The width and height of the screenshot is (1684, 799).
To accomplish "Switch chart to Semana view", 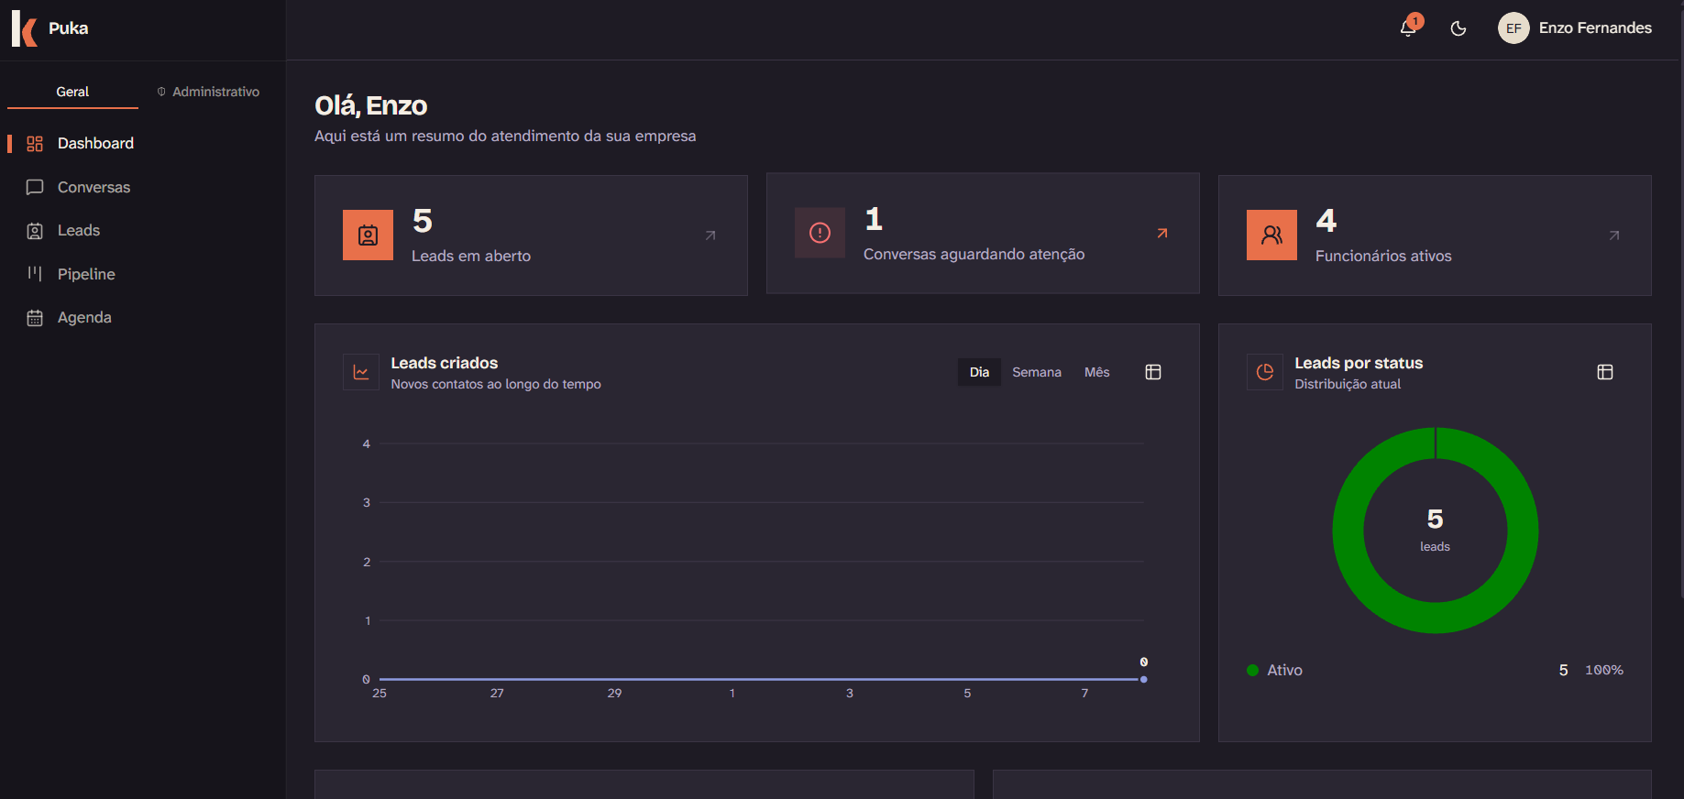I will 1037,372.
